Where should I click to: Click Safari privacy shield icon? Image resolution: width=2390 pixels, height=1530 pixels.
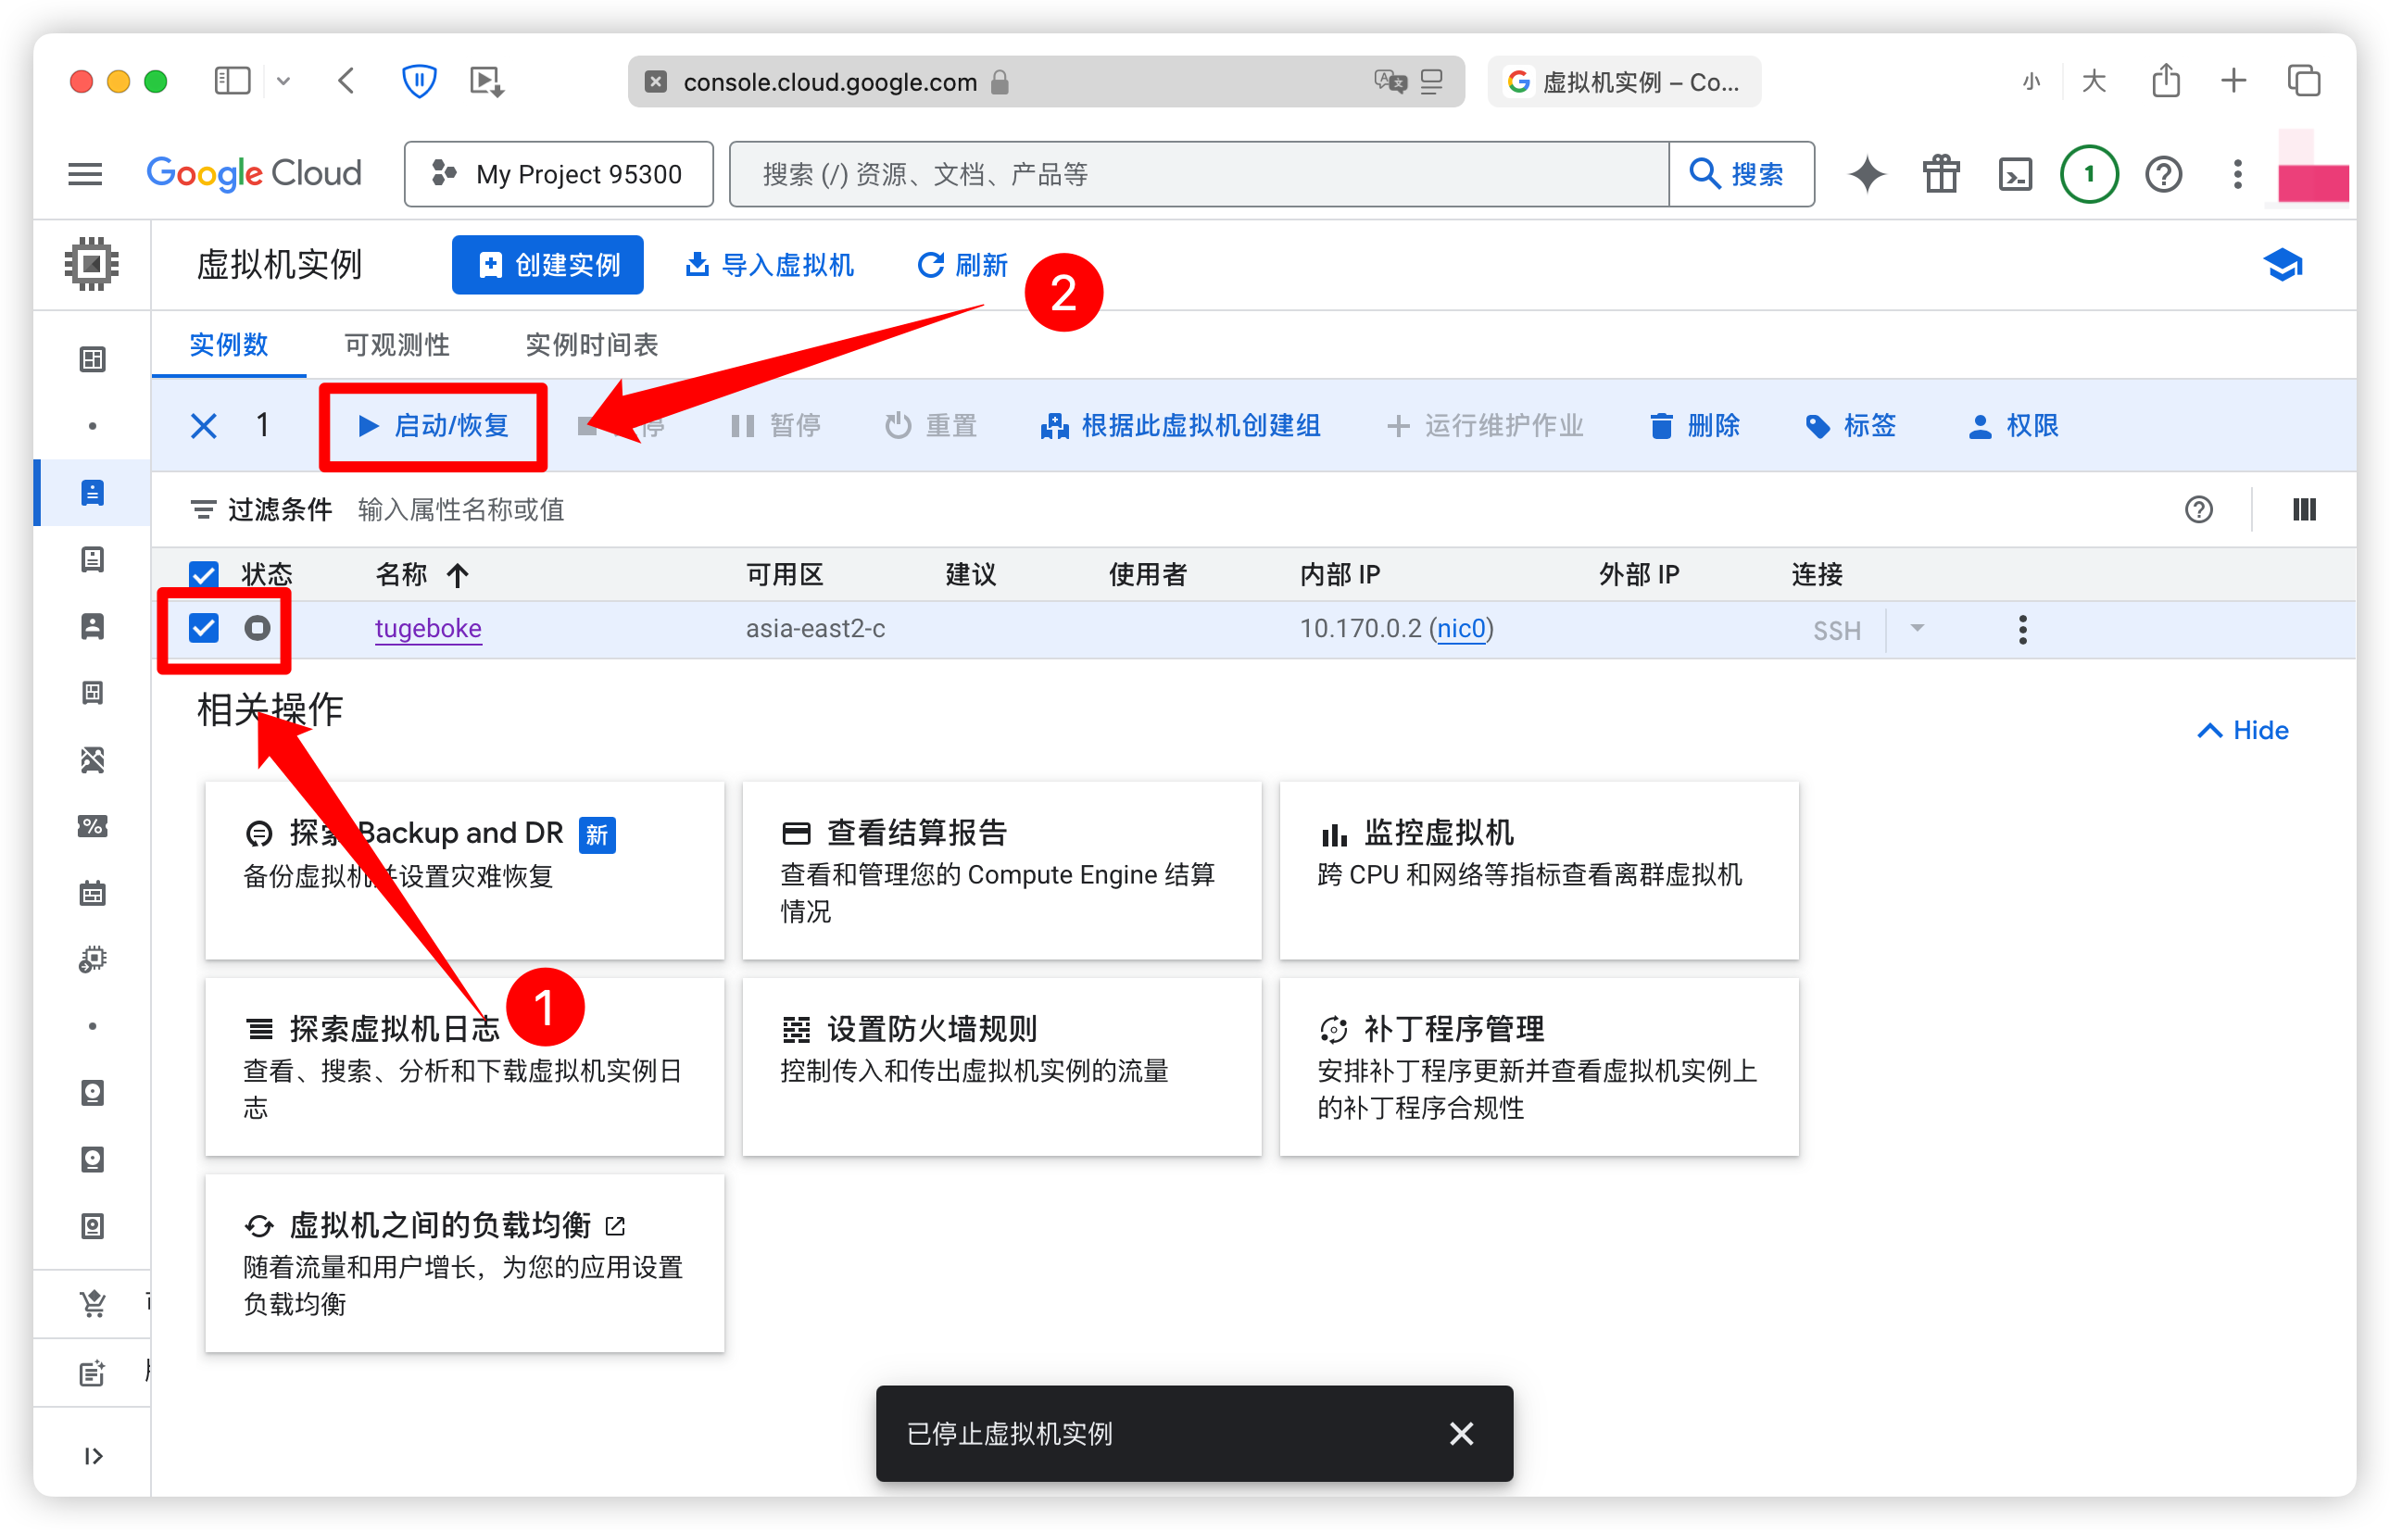pyautogui.click(x=419, y=81)
